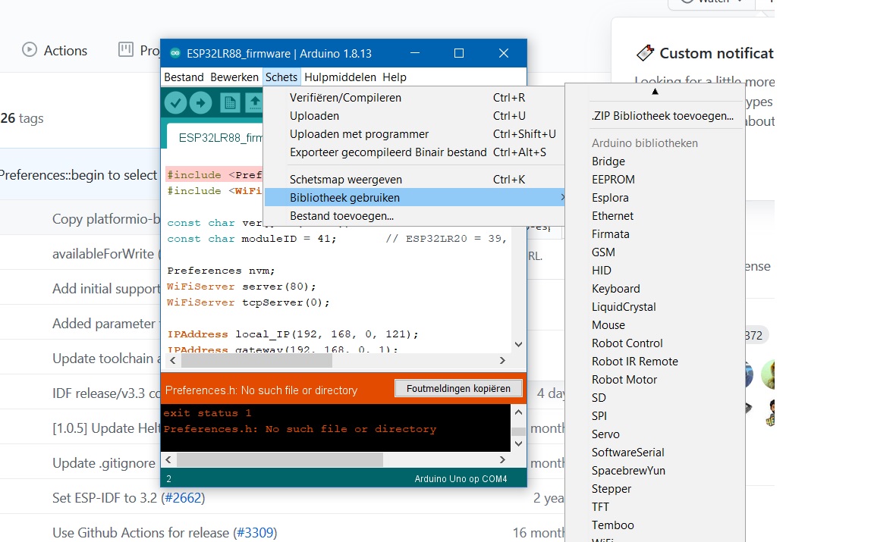Click the Upload arrow toolbar icon

[x=200, y=103]
